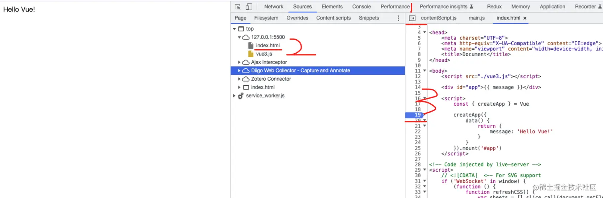Open the Console panel tab
Screen dimensions: 603x198
pyautogui.click(x=361, y=7)
